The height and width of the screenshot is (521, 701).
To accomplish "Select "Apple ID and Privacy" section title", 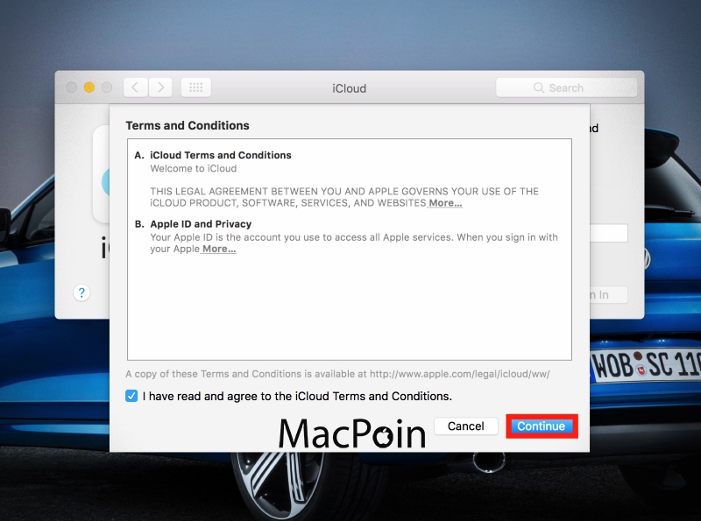I will (201, 224).
